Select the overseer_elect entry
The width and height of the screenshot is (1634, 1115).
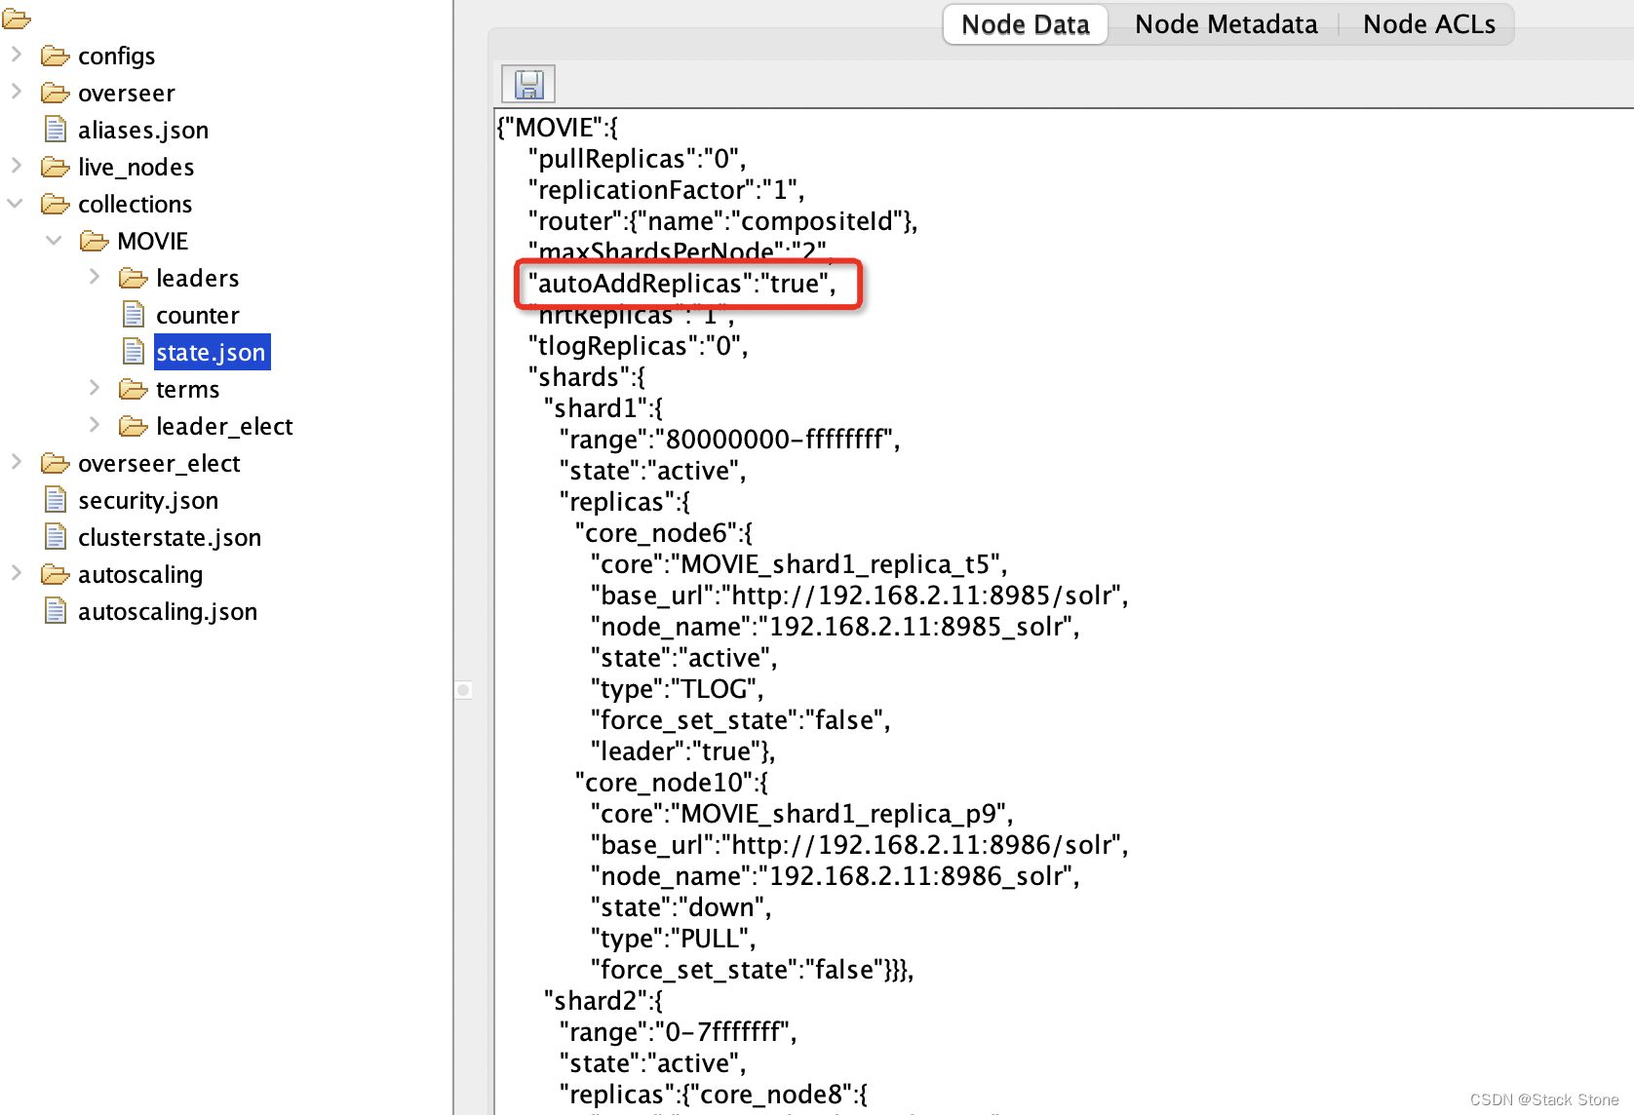[159, 464]
